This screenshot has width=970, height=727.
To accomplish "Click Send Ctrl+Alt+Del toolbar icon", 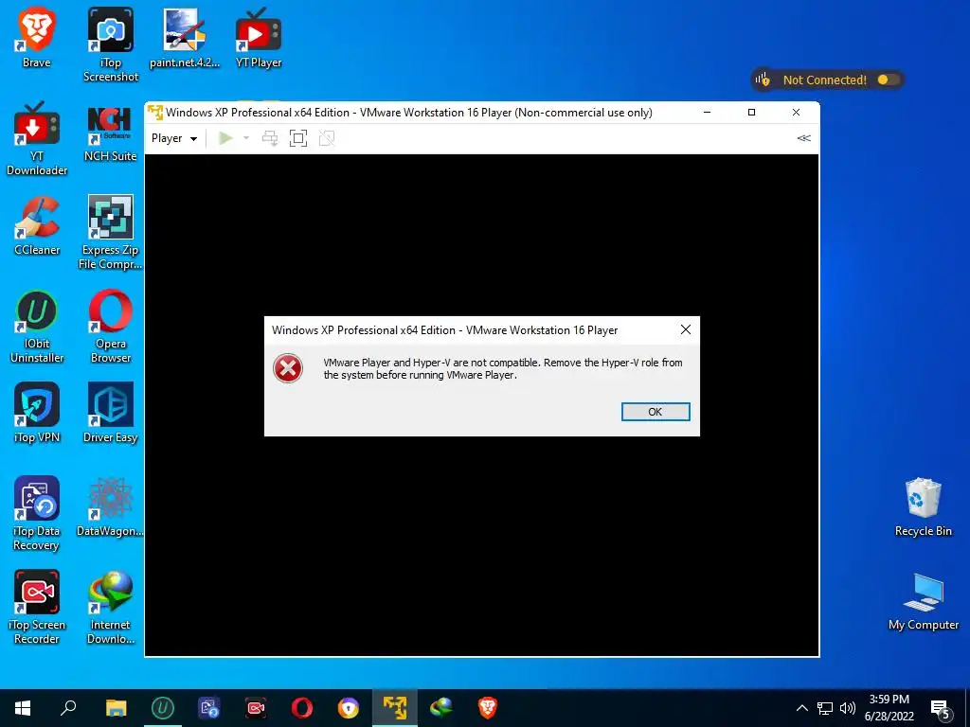I will pyautogui.click(x=270, y=138).
